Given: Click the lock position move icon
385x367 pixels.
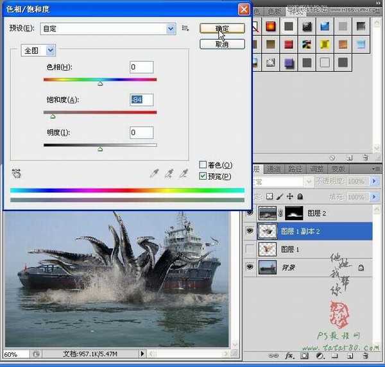Looking at the screenshot, I should 289,196.
